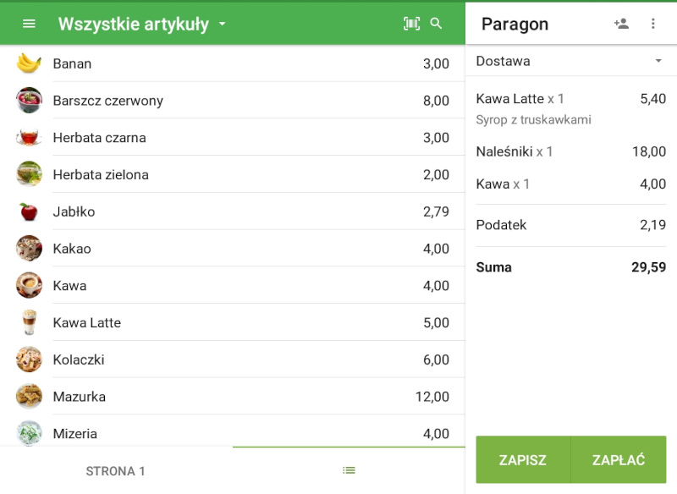
Task: Open the Wszystkie artykuły category dropdown
Action: pyautogui.click(x=140, y=23)
